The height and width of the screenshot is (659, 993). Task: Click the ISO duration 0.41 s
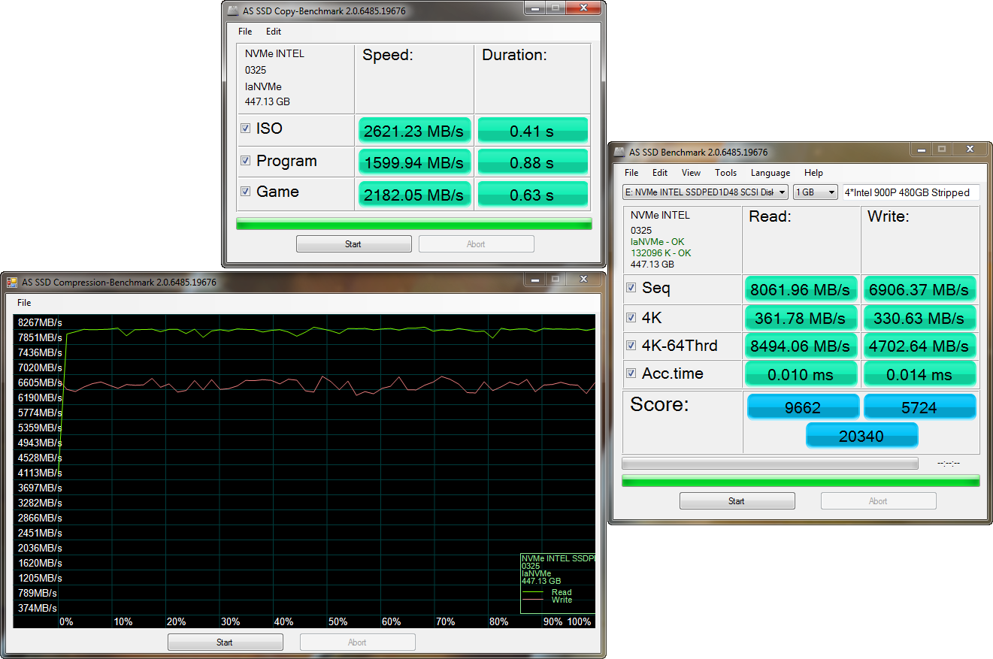(532, 130)
